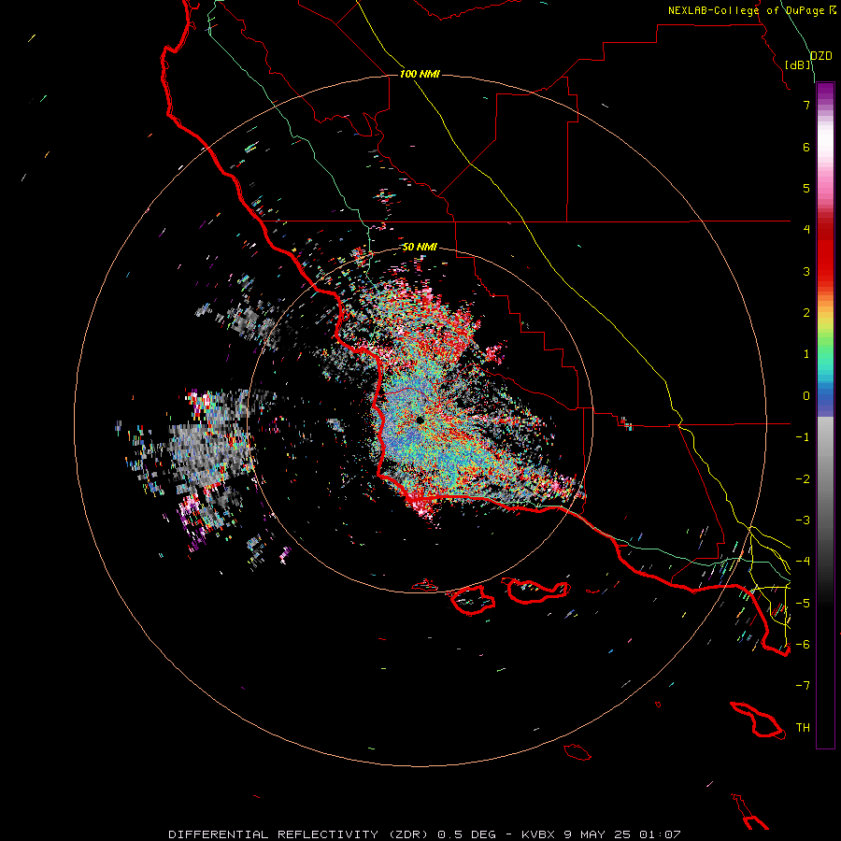Click the "5" value on the color scale
841x841 pixels.
(x=806, y=188)
